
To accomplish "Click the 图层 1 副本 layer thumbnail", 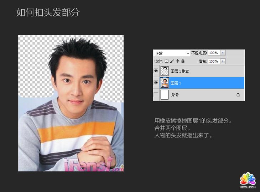I will coord(165,71).
